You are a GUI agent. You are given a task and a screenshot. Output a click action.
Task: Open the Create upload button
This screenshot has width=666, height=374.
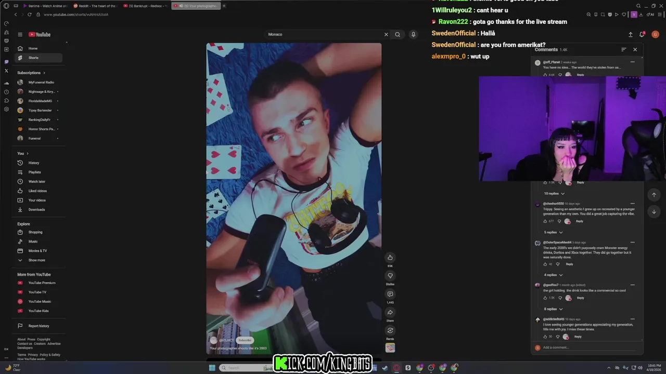(631, 34)
